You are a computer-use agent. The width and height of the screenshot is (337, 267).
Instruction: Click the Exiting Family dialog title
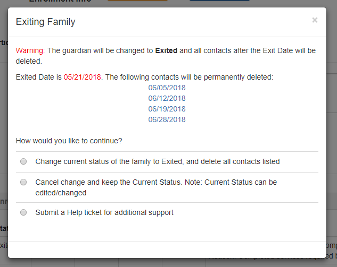point(46,22)
